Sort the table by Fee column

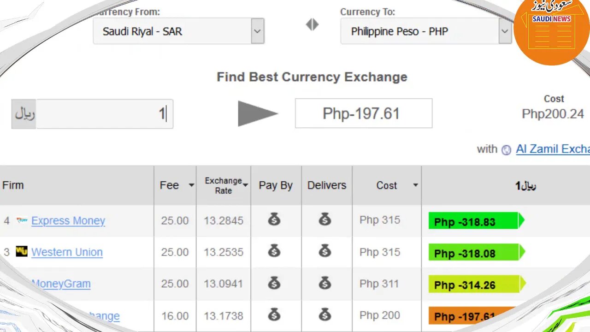176,185
